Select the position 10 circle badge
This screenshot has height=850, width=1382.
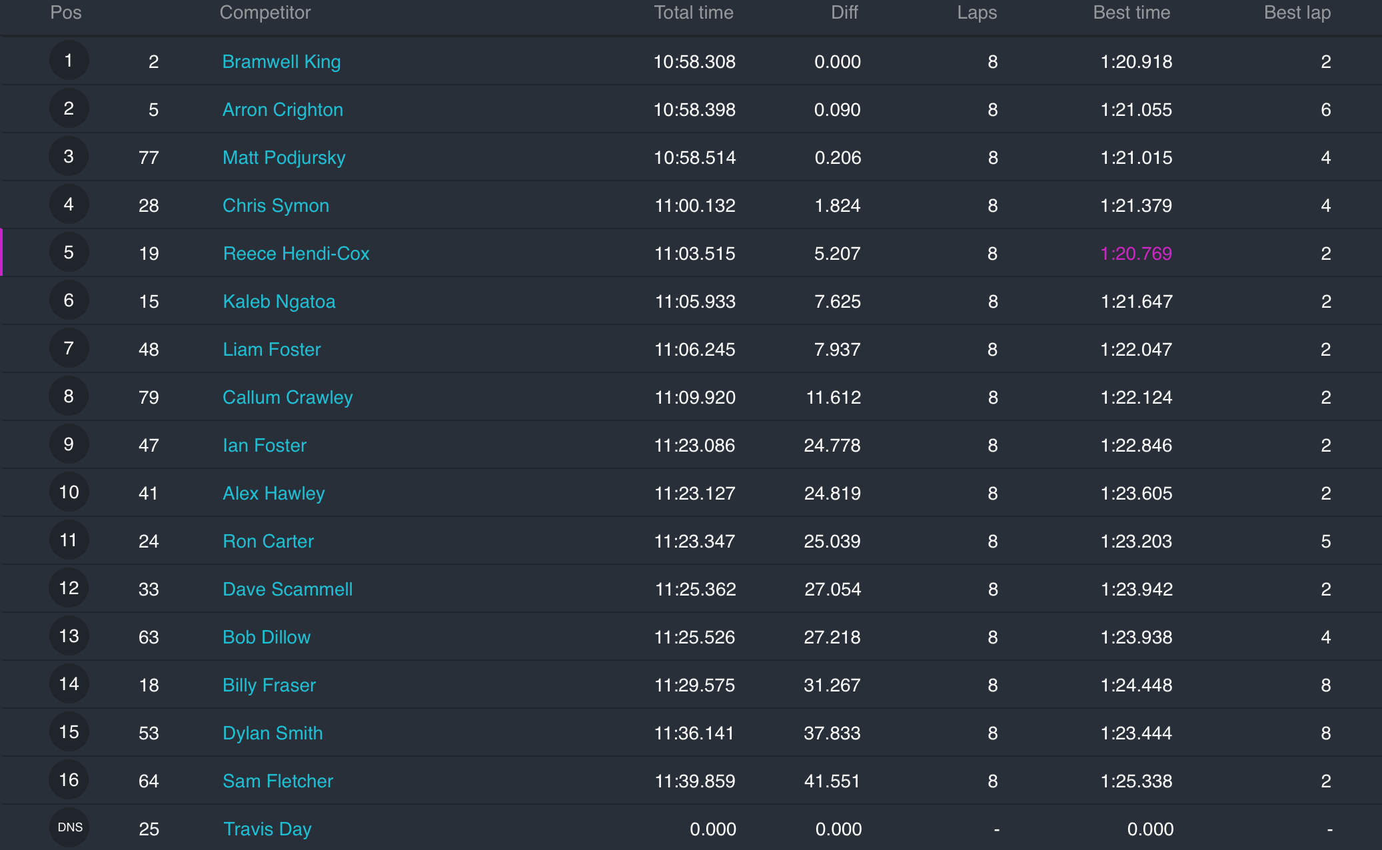pos(69,492)
